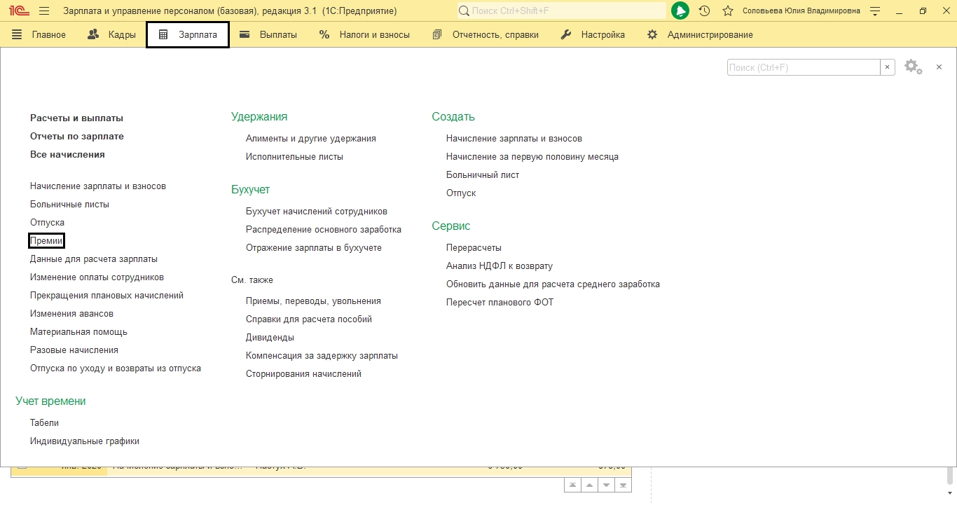The height and width of the screenshot is (510, 957).
Task: Click the global search field
Action: [561, 11]
